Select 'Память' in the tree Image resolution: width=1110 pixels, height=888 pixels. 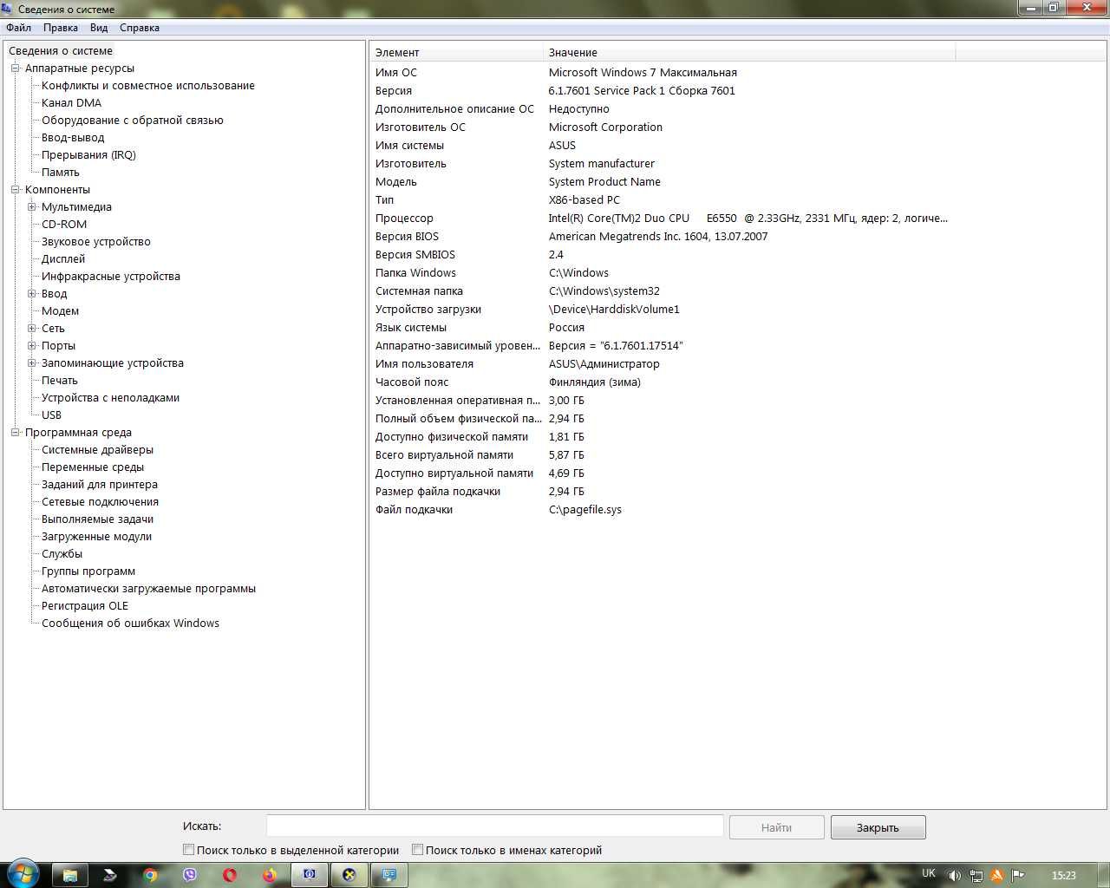point(61,173)
